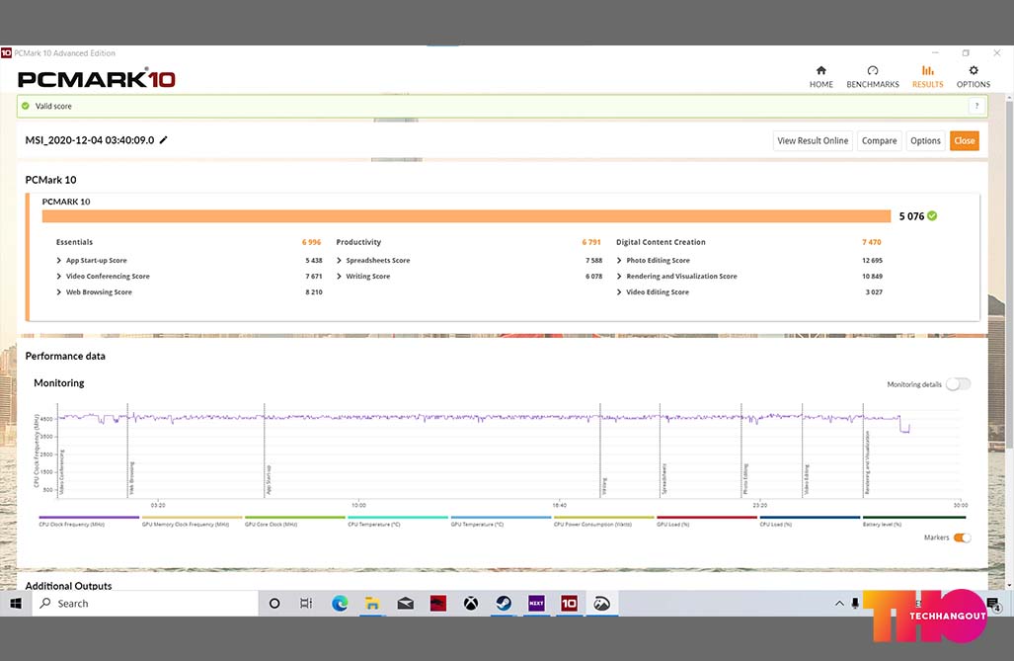Screen dimensions: 1014x661
Task: Turn off the Markers switch
Action: (x=963, y=537)
